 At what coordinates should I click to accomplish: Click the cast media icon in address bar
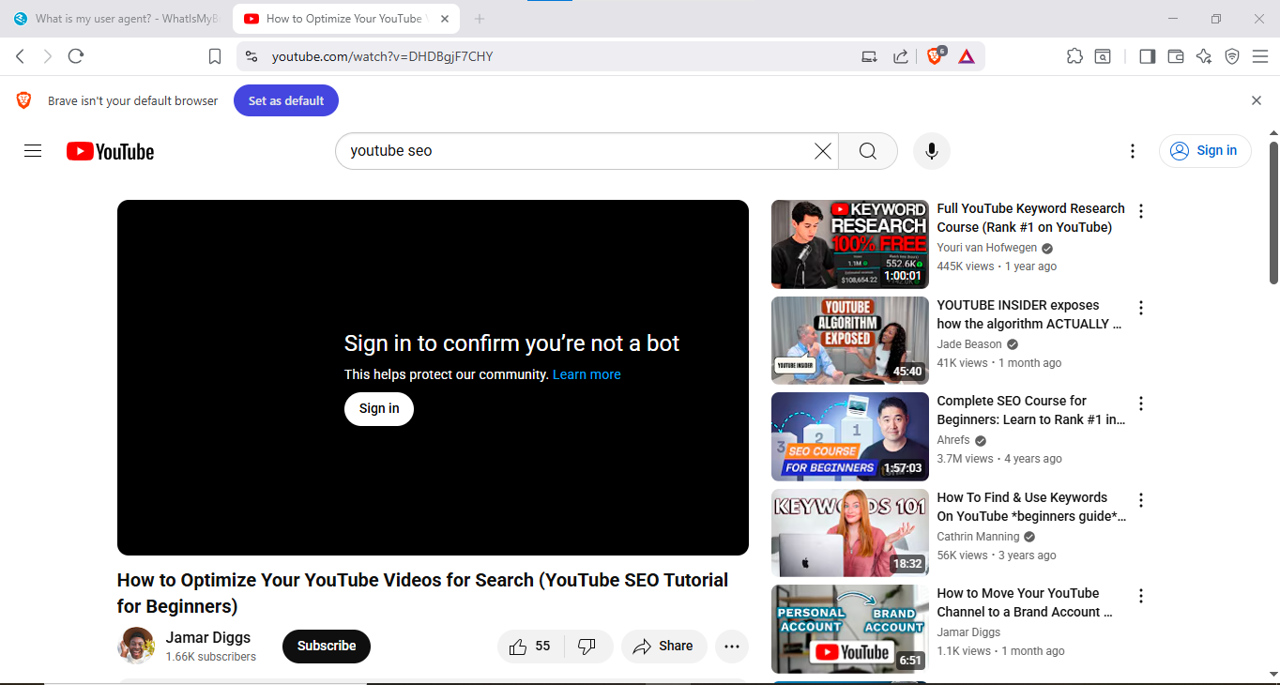pyautogui.click(x=870, y=56)
